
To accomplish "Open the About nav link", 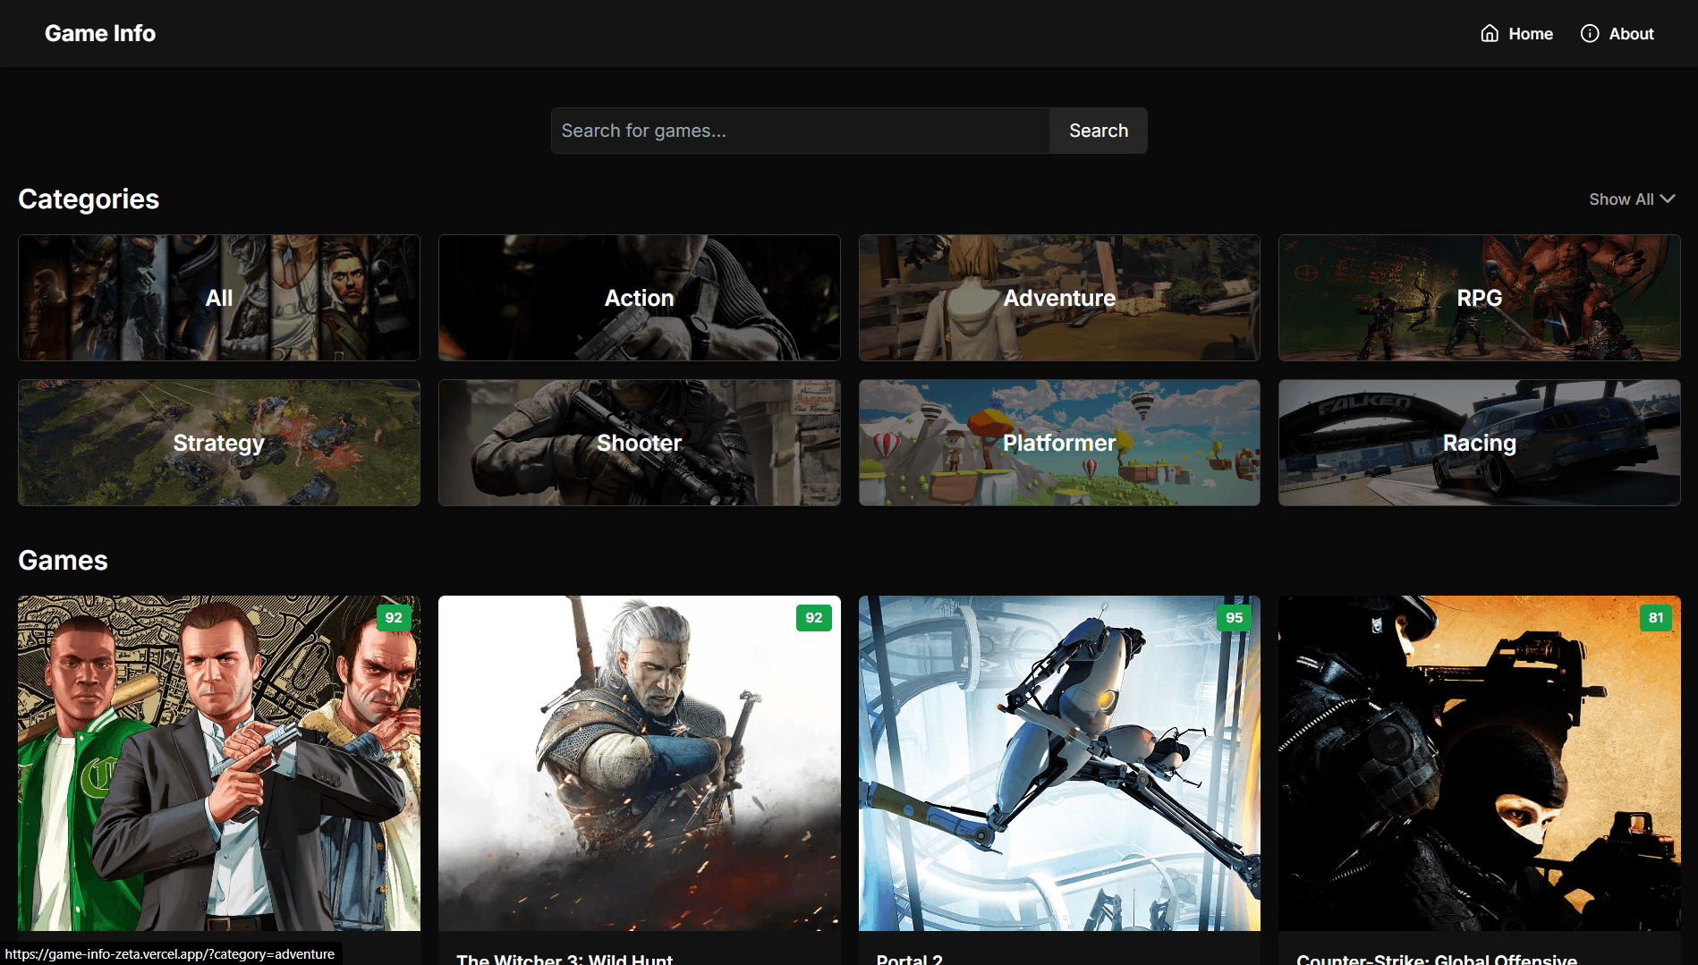I will [x=1617, y=33].
